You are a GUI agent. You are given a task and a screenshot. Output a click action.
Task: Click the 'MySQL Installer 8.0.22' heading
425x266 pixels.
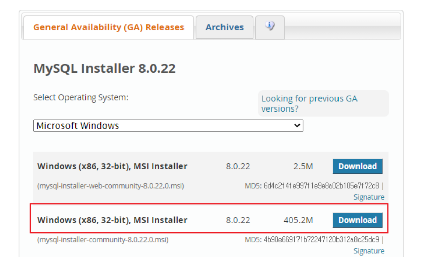[104, 69]
